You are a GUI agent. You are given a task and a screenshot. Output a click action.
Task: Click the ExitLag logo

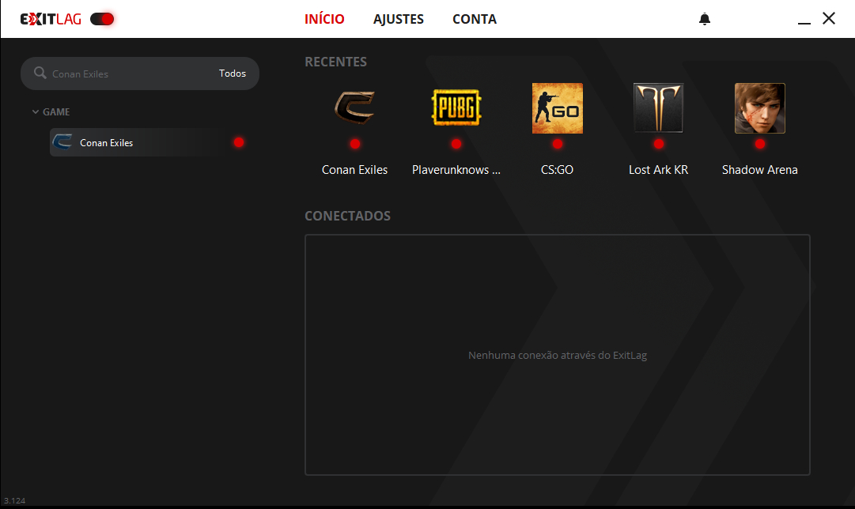[51, 19]
